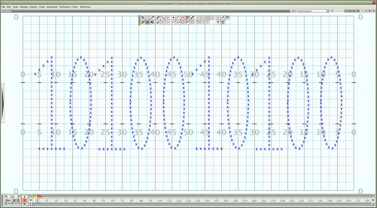Viewport: 377px width, 208px height.
Task: Select the yellow crayon tool
Action: point(192,18)
